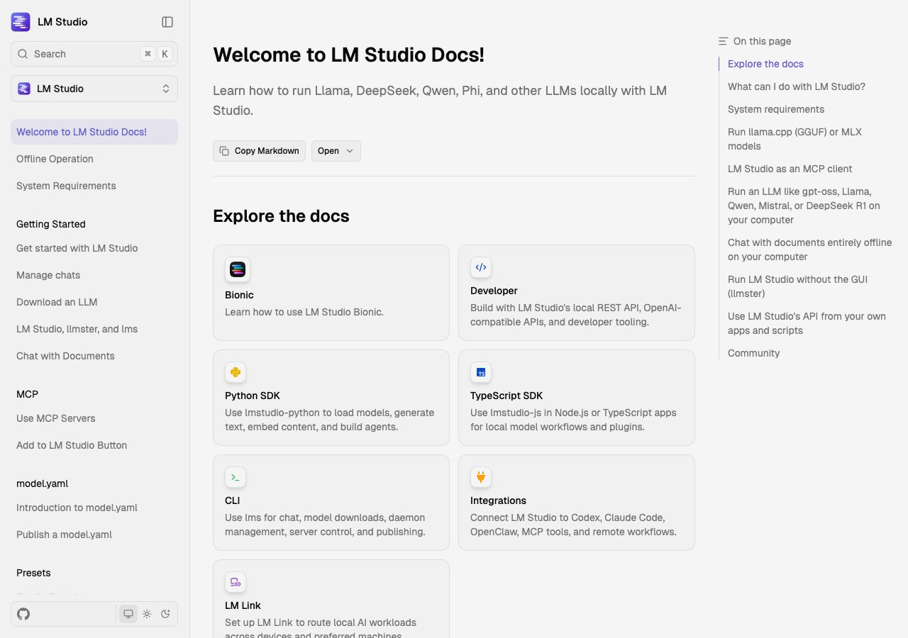Open the LM Link card title
Viewport: 908px width, 638px height.
tap(243, 605)
